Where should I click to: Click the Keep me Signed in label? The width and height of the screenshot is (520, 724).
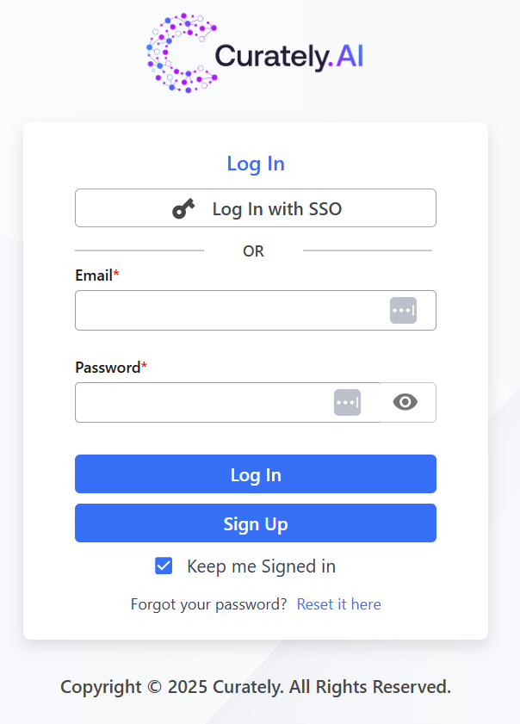pos(261,566)
